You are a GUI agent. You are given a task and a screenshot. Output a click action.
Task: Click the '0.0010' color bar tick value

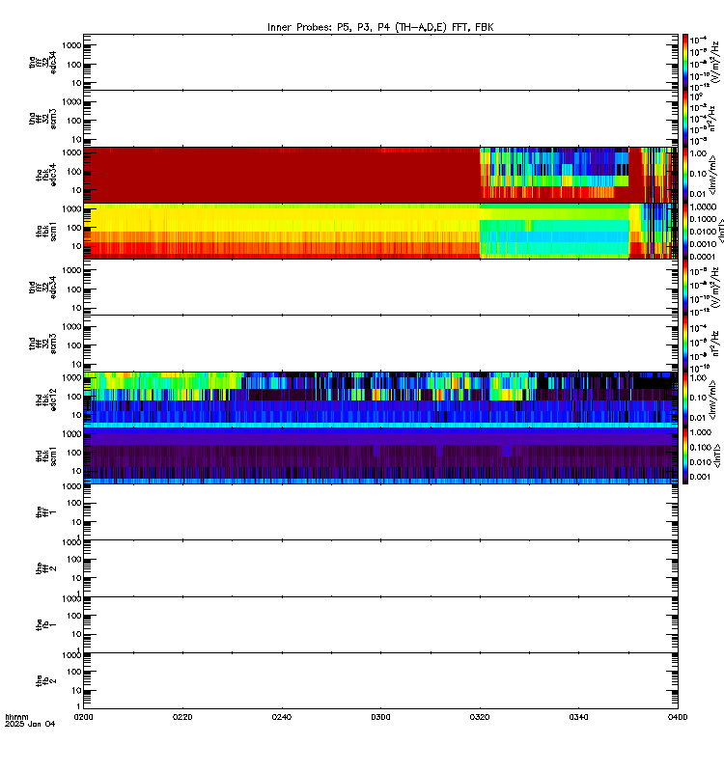point(703,244)
